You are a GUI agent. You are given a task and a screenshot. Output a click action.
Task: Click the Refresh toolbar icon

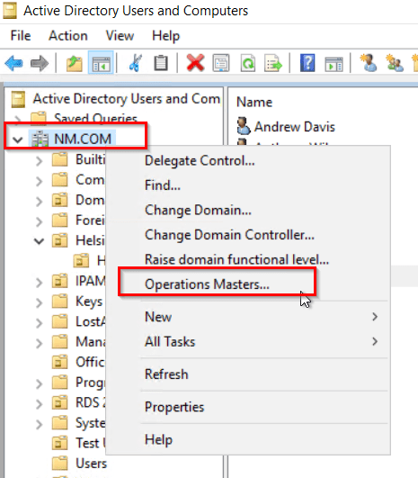(x=248, y=63)
